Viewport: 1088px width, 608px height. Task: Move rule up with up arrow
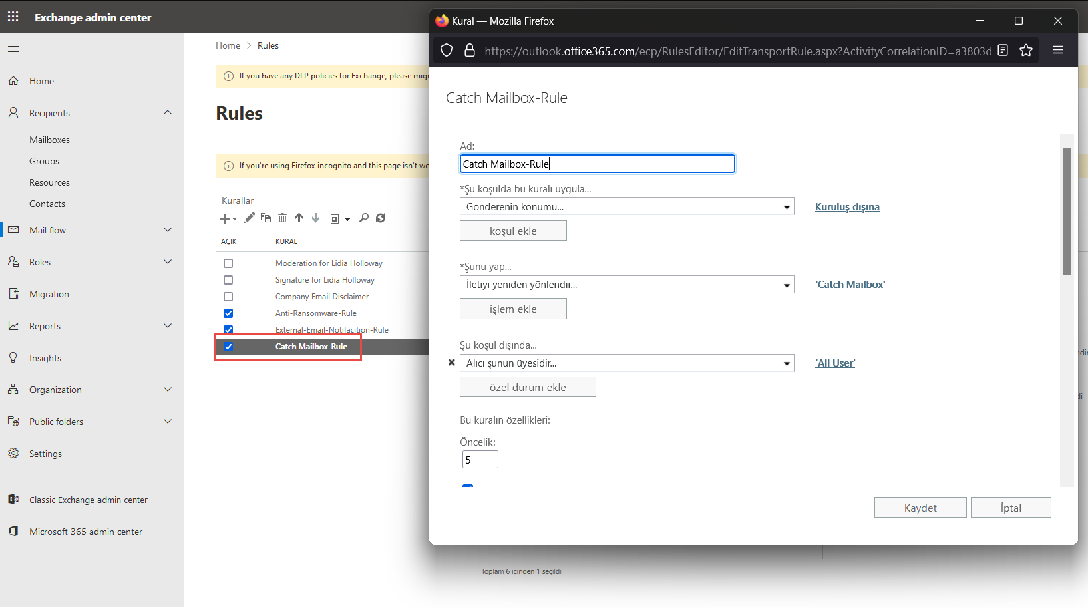[299, 218]
